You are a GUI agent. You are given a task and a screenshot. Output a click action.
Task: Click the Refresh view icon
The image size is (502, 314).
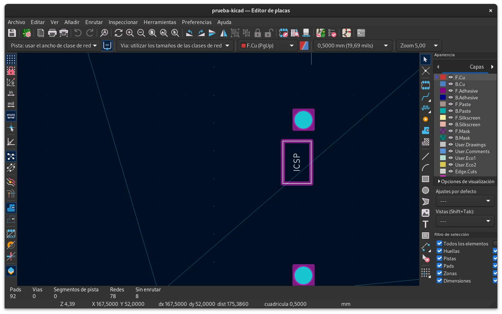coord(119,33)
